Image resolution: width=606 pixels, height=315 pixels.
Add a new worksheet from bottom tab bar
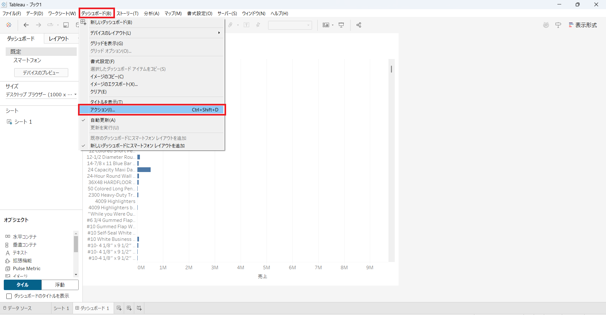119,308
